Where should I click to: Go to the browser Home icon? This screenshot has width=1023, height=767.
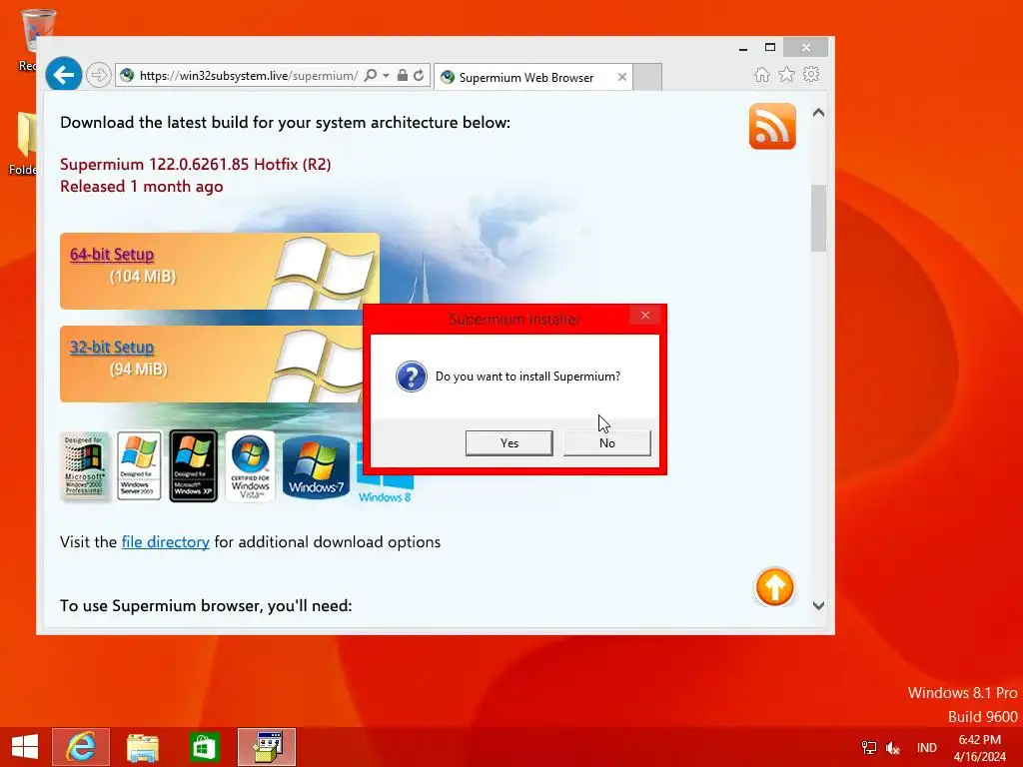tap(762, 74)
